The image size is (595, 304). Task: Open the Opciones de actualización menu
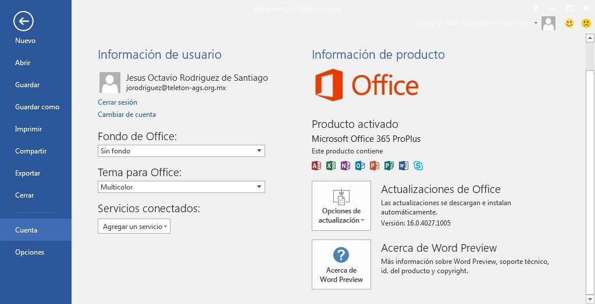(341, 206)
